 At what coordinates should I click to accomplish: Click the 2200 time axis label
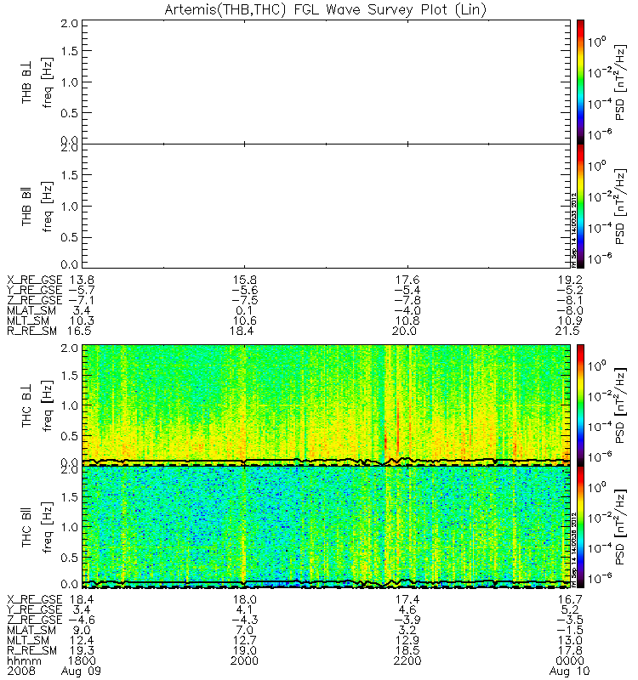[x=407, y=661]
